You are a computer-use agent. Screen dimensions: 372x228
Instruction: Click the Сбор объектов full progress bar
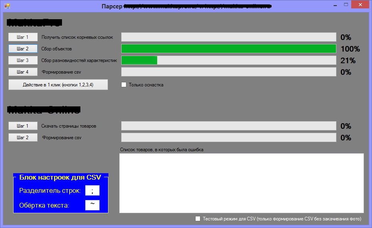[x=228, y=49]
